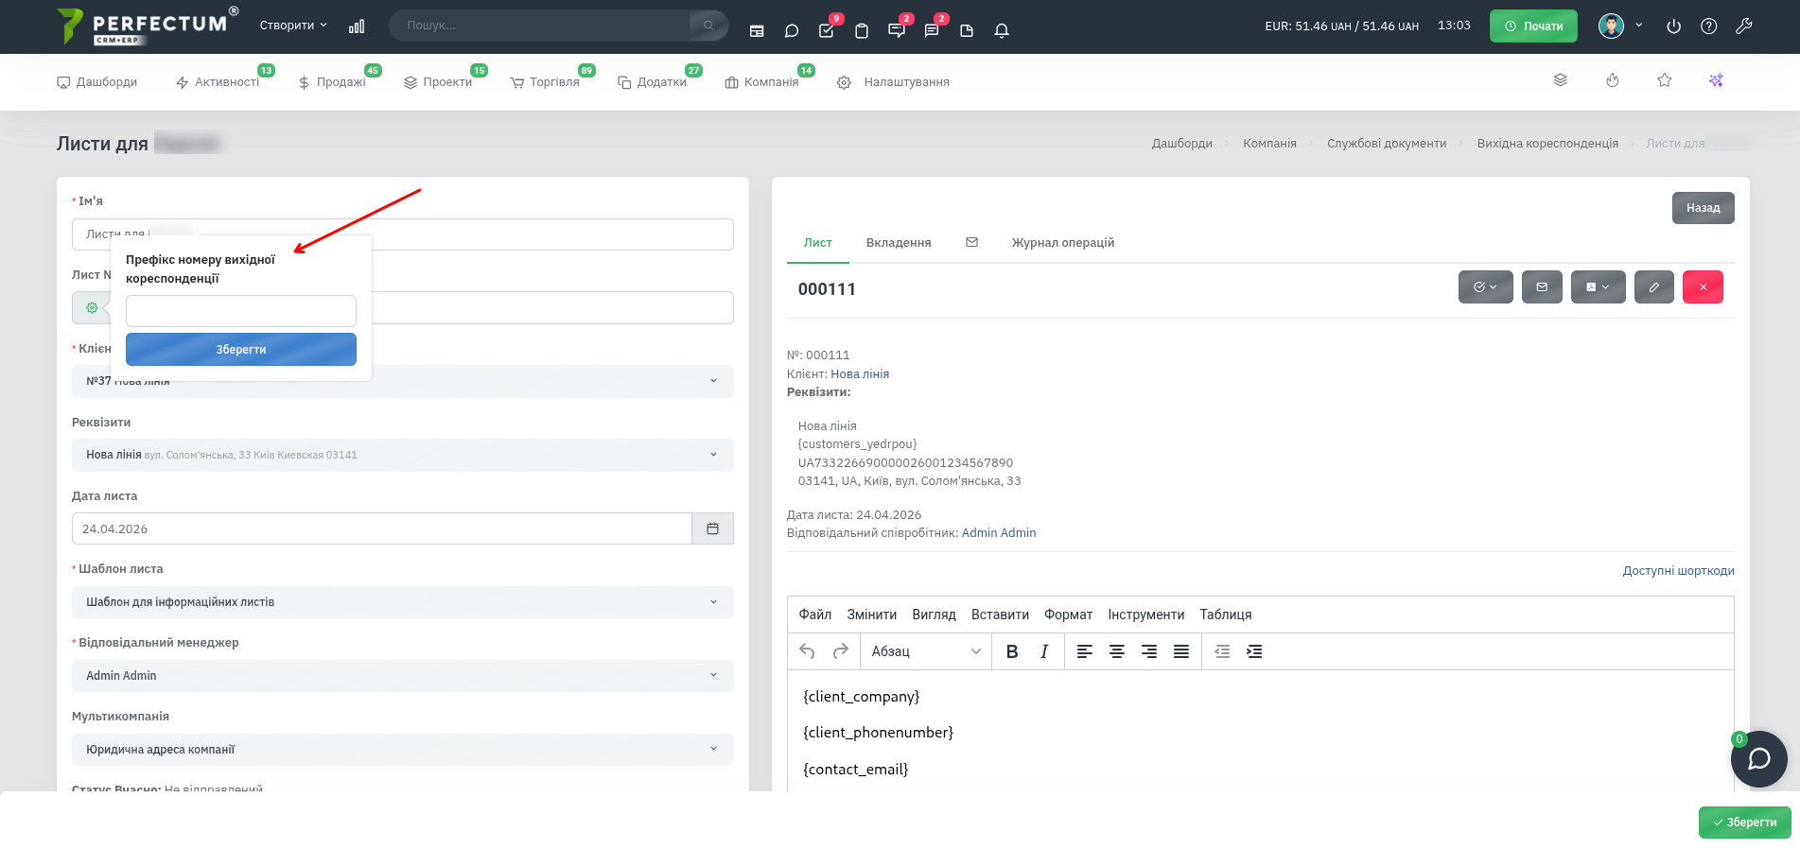Open the Відповідальний менеджер dropdown

pos(403,676)
